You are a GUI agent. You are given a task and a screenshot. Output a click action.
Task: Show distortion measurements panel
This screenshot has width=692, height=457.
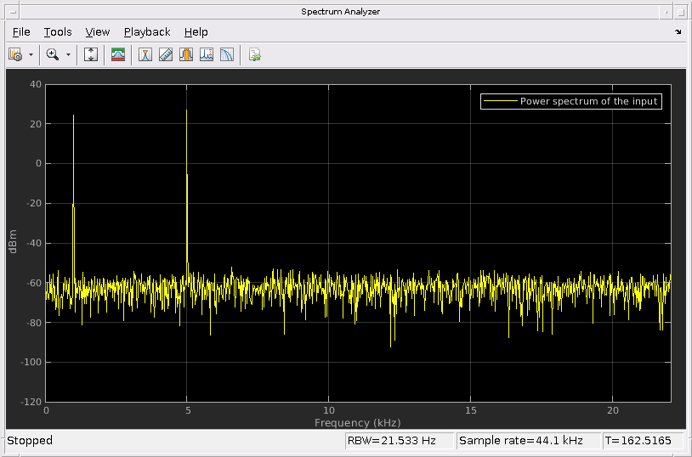tap(207, 54)
